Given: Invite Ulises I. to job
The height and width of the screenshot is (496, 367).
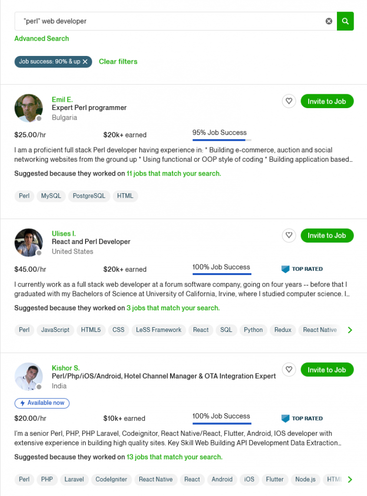Looking at the screenshot, I should coord(327,235).
